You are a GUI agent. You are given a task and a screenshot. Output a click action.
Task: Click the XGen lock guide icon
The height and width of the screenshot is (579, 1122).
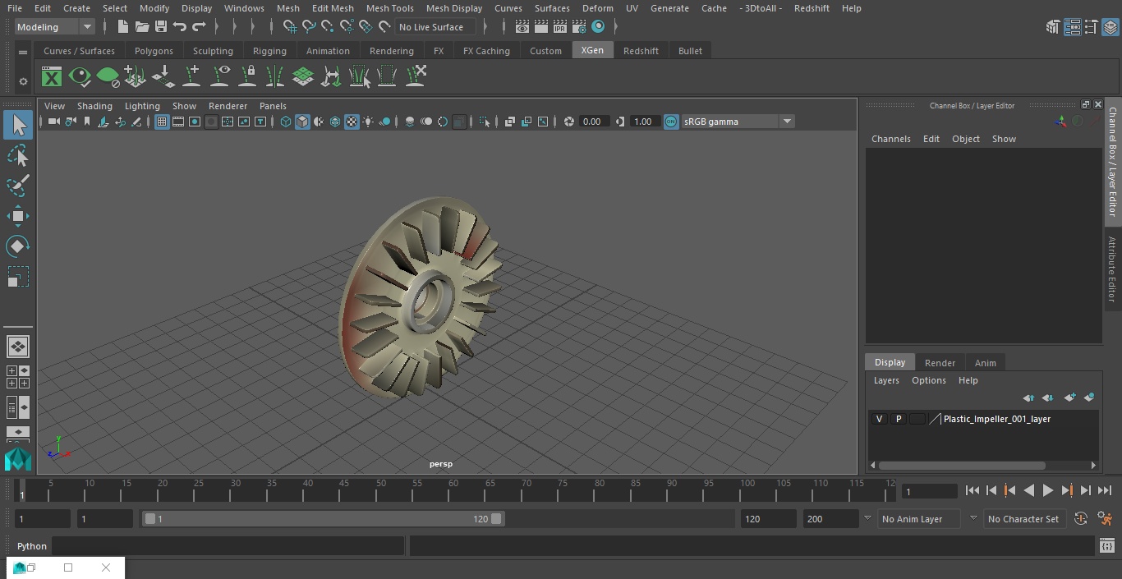pyautogui.click(x=247, y=77)
